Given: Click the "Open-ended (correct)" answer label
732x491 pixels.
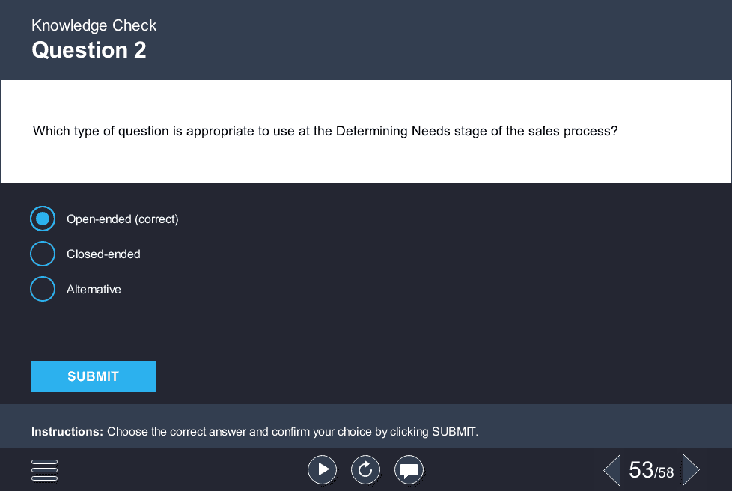Looking at the screenshot, I should 123,219.
